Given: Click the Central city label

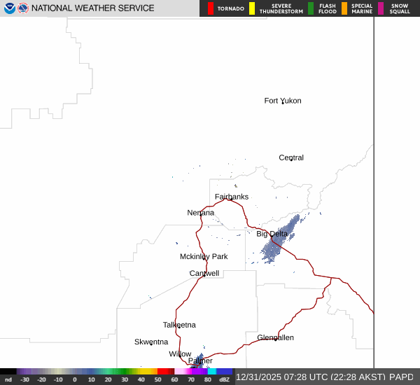Looking at the screenshot, I should click(x=291, y=157).
